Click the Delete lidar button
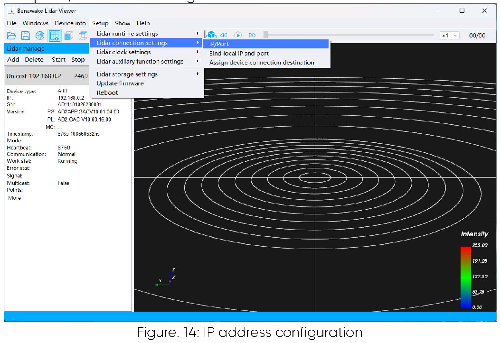The width and height of the screenshot is (500, 343). (x=34, y=60)
